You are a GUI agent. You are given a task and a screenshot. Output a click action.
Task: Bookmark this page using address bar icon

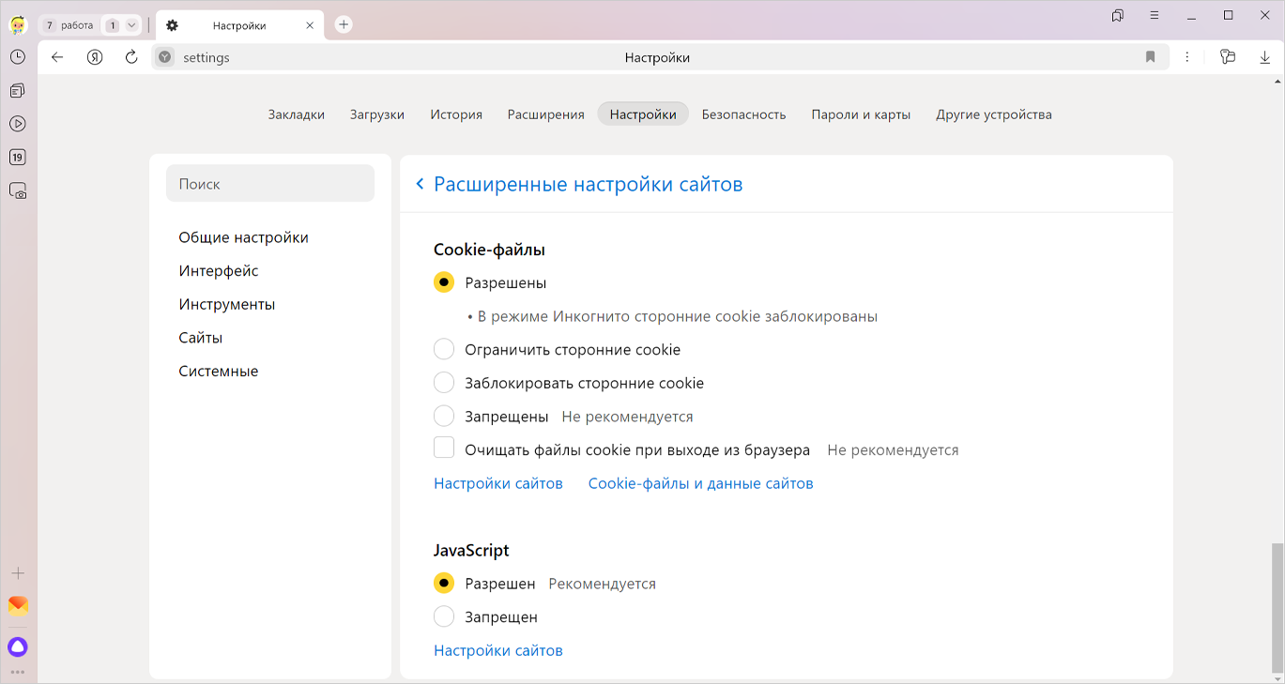coord(1150,57)
